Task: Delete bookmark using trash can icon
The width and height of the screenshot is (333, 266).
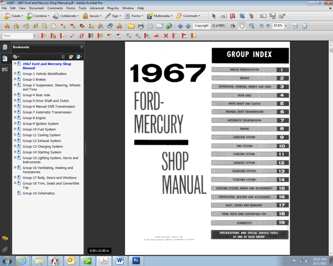Action: 63,57
